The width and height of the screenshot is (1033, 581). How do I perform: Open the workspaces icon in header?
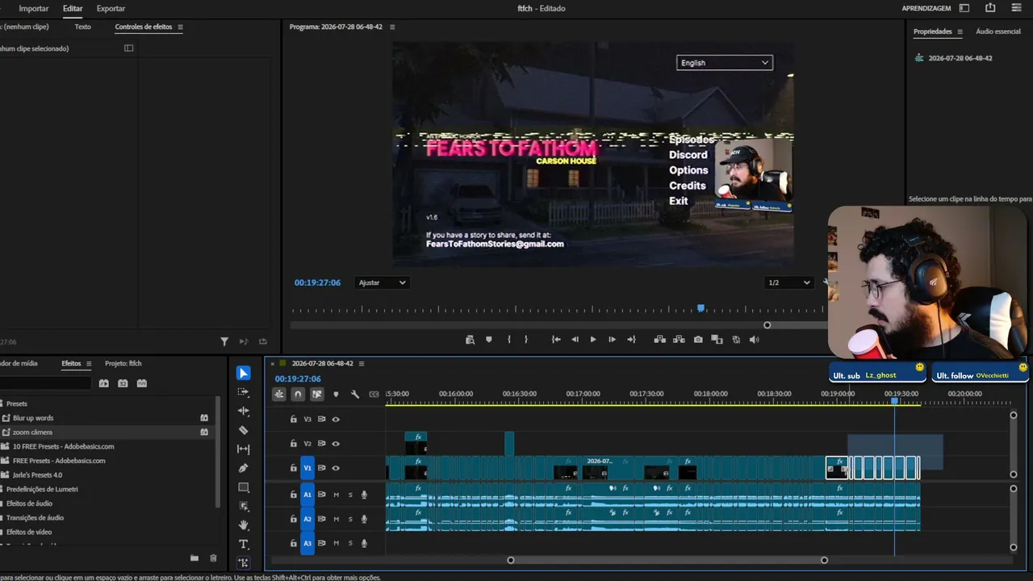click(964, 8)
